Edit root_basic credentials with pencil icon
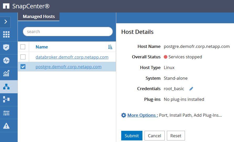This screenshot has width=234, height=142. [x=191, y=89]
